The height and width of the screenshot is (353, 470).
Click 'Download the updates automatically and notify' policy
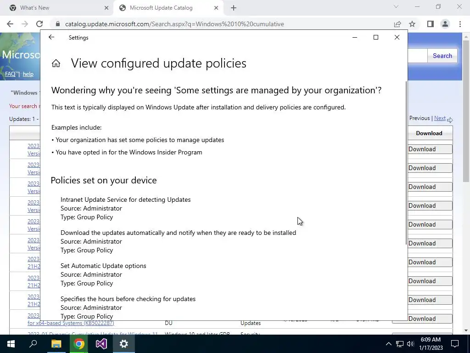[x=179, y=233]
